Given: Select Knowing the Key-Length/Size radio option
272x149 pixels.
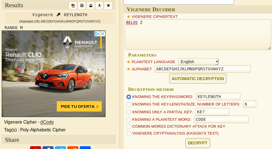Looking at the screenshot, I should tap(129, 104).
